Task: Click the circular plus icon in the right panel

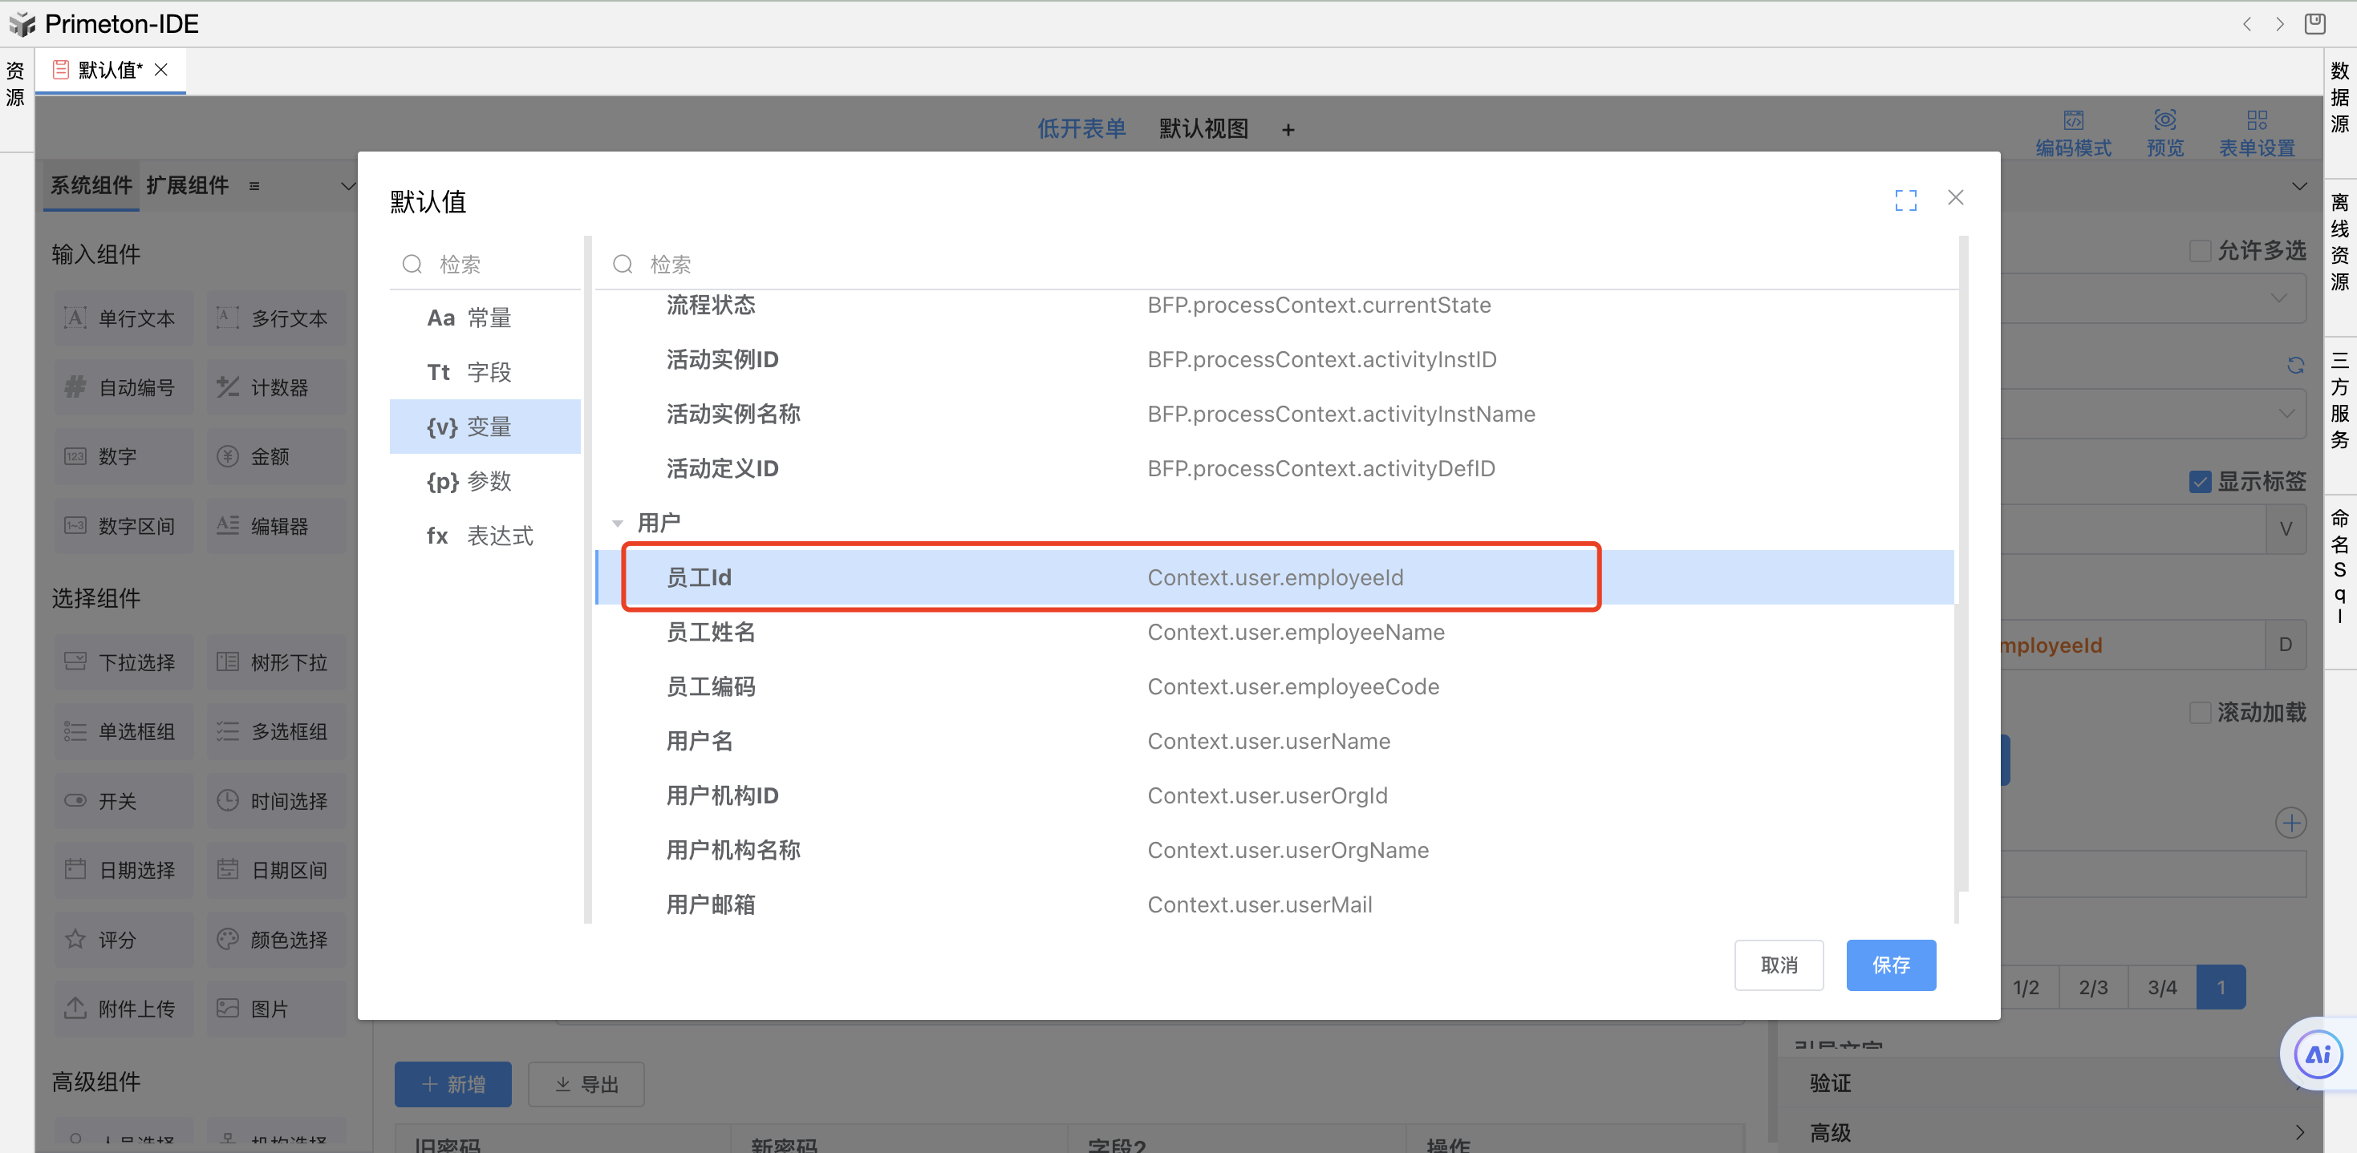Action: pyautogui.click(x=2290, y=823)
